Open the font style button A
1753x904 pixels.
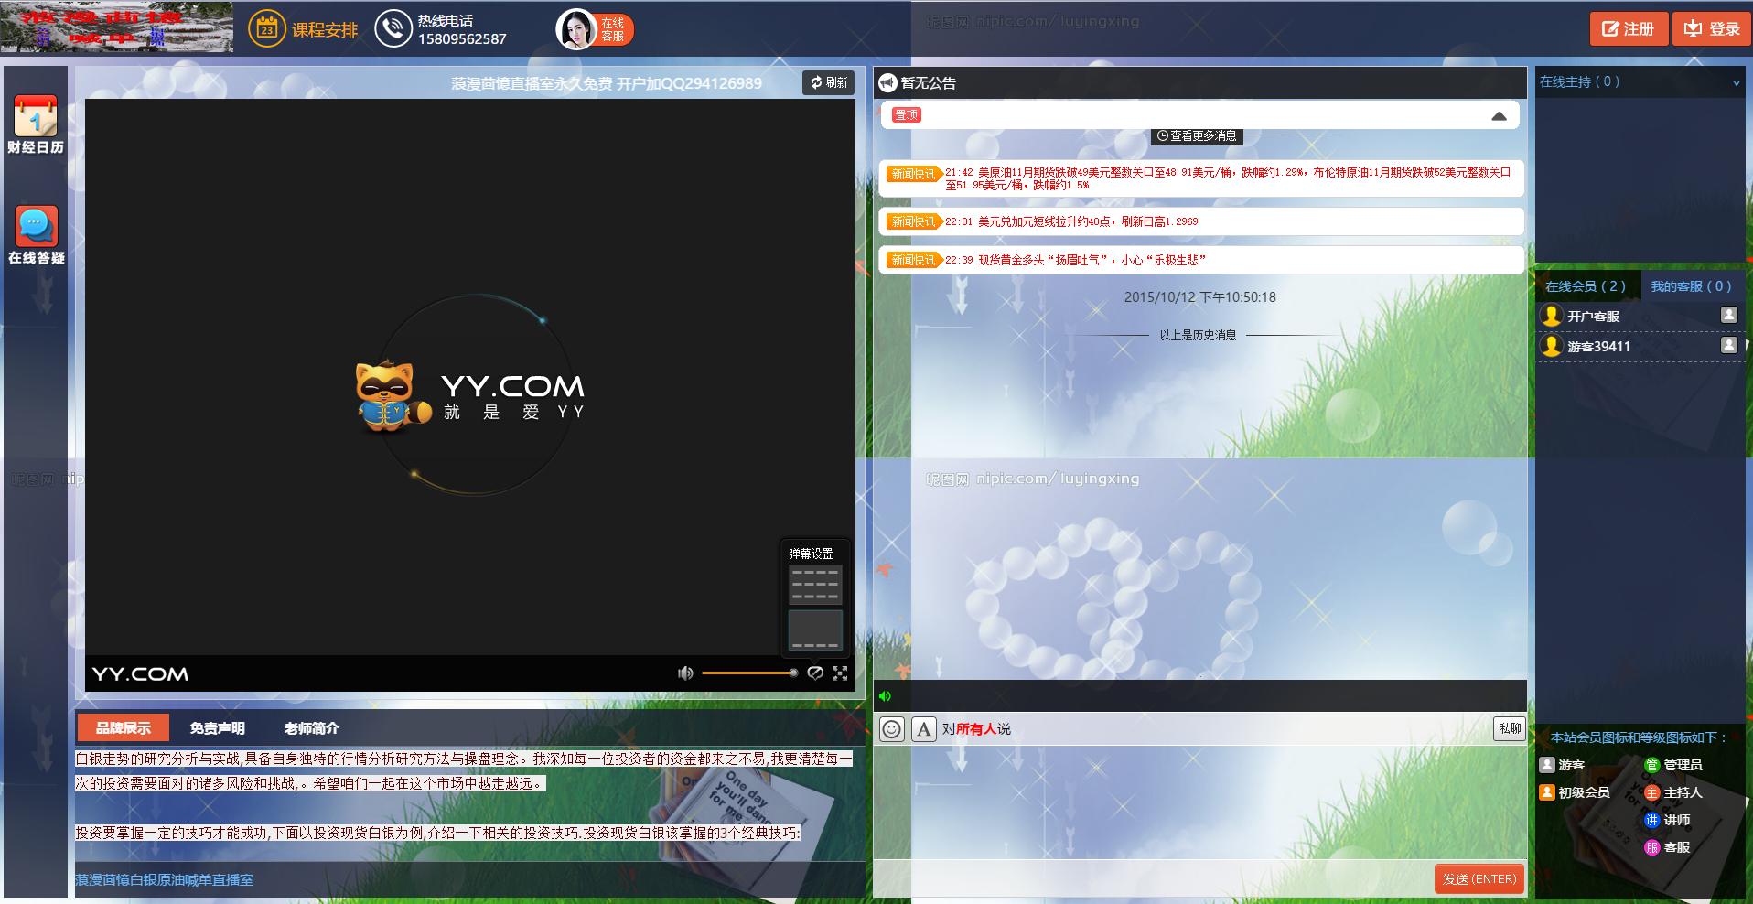924,729
